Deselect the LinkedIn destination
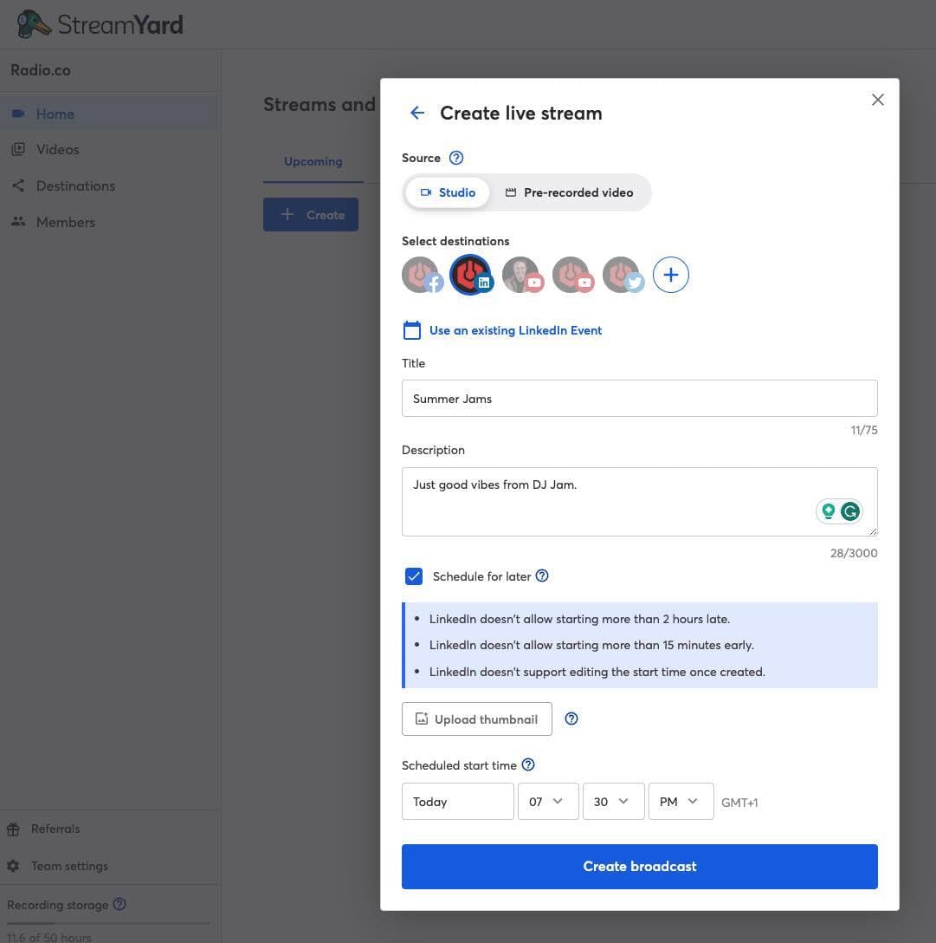This screenshot has width=936, height=943. tap(471, 275)
